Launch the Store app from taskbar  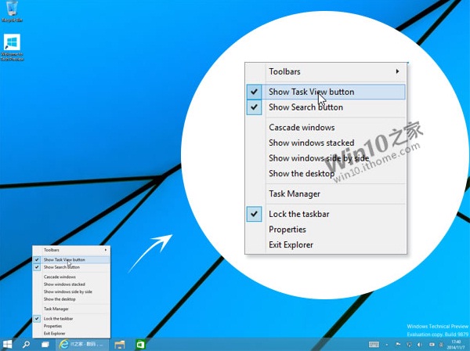coord(140,345)
